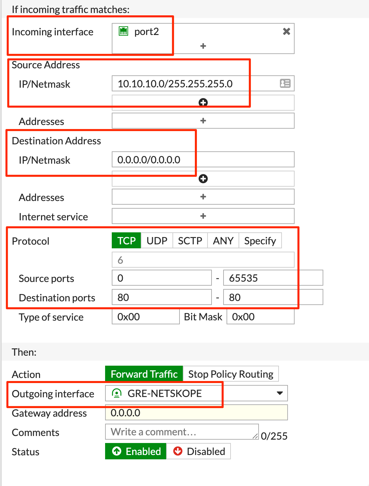
Task: Add another incoming interface via plus icon
Action: pos(203,46)
